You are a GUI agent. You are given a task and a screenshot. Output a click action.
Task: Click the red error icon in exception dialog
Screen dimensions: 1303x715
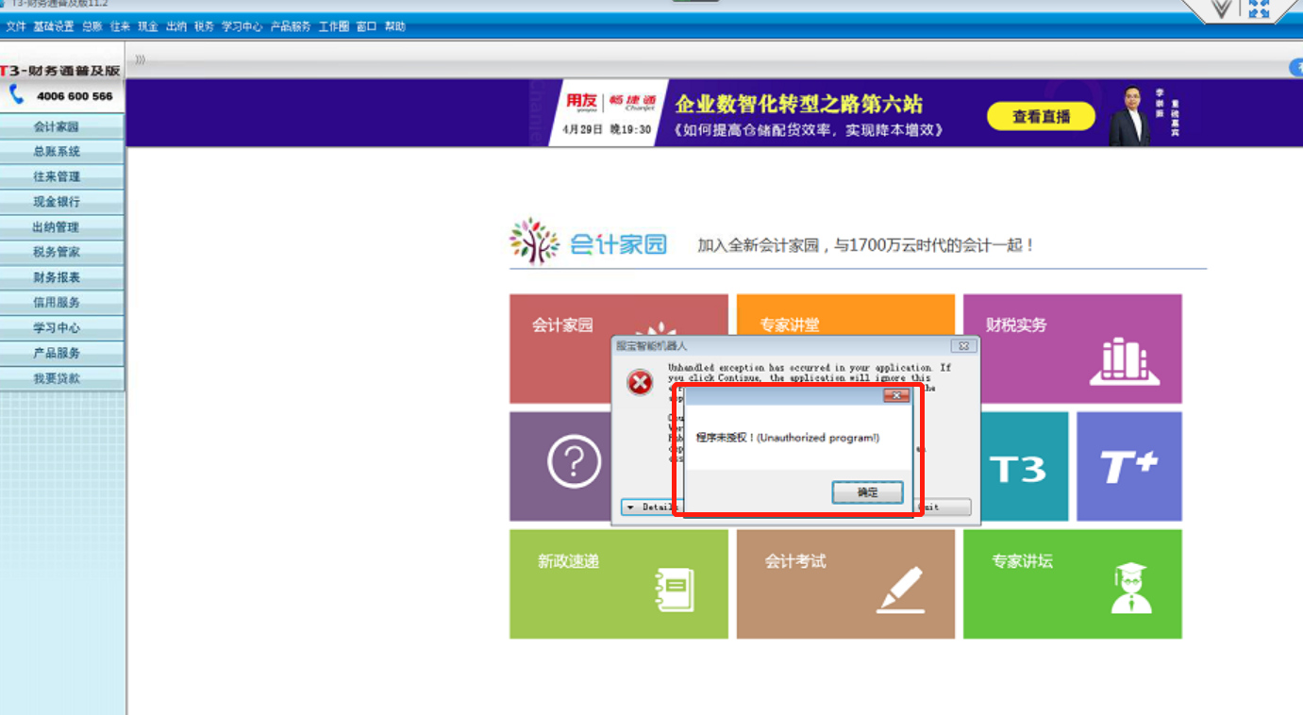tap(640, 382)
